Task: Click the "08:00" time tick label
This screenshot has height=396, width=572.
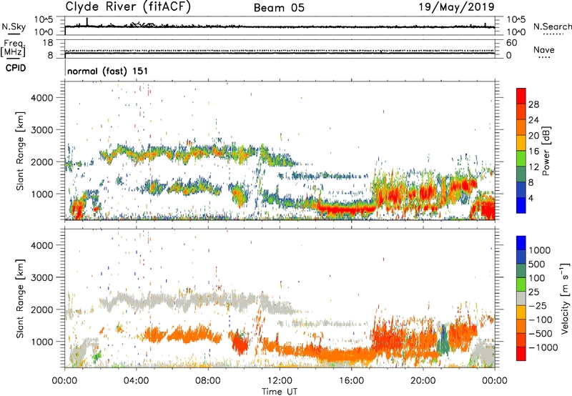Action: tap(208, 381)
